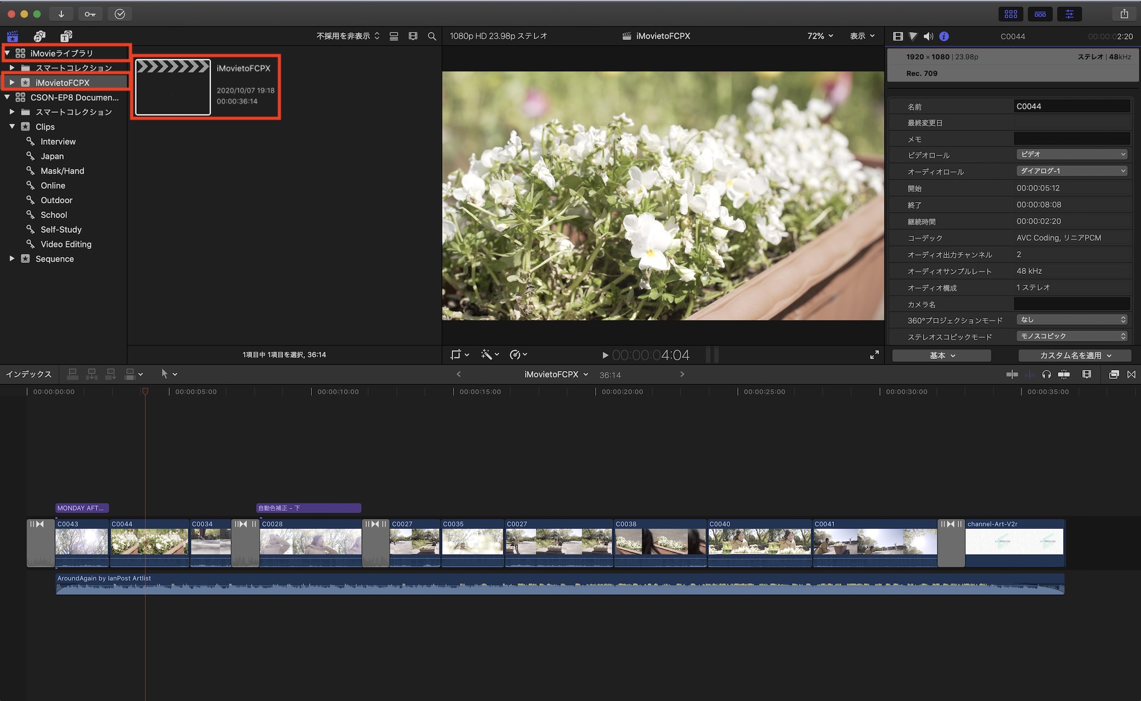Click the Share export icon
Viewport: 1141px width, 701px height.
coord(1124,14)
